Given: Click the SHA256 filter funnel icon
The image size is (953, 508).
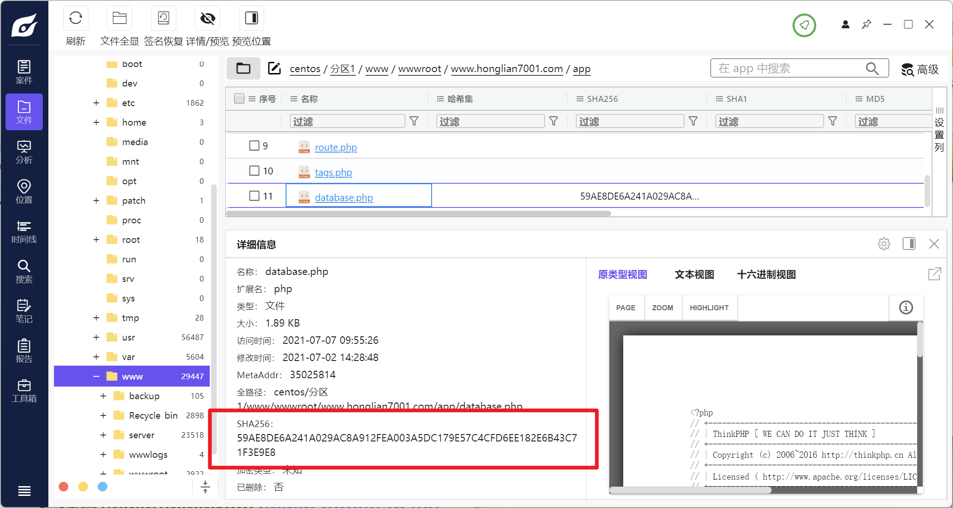Looking at the screenshot, I should tap(693, 121).
